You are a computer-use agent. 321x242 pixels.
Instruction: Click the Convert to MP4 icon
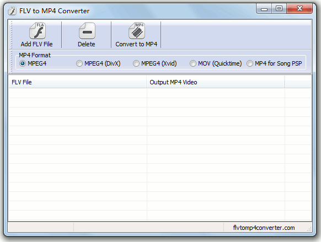[x=137, y=31]
